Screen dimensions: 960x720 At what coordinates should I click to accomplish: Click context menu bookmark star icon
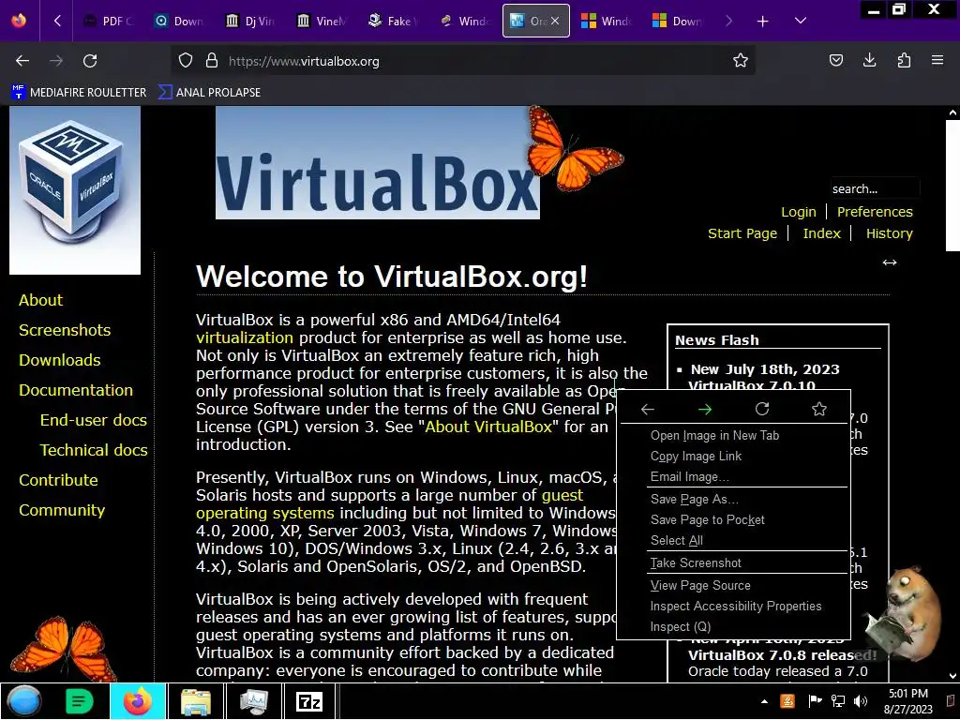point(819,409)
